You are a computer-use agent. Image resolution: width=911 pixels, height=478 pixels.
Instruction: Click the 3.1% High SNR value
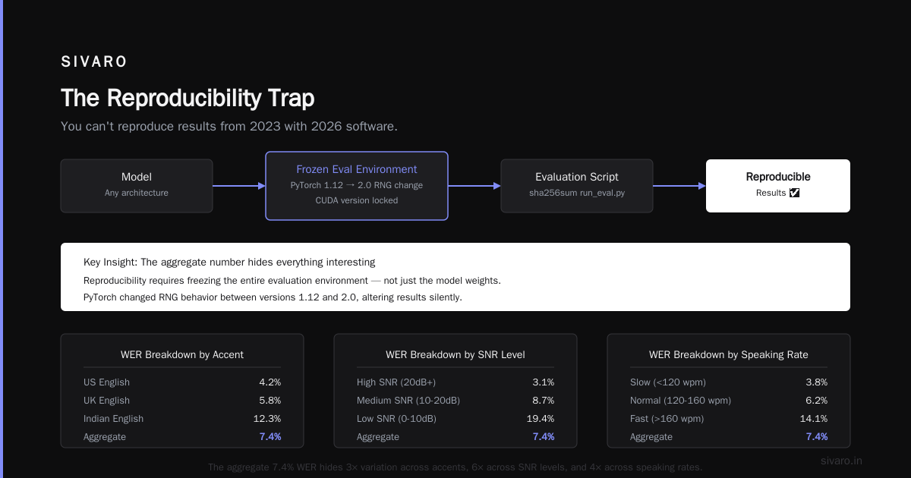pyautogui.click(x=544, y=382)
